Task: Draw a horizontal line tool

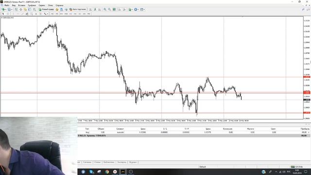Action: coord(18,14)
